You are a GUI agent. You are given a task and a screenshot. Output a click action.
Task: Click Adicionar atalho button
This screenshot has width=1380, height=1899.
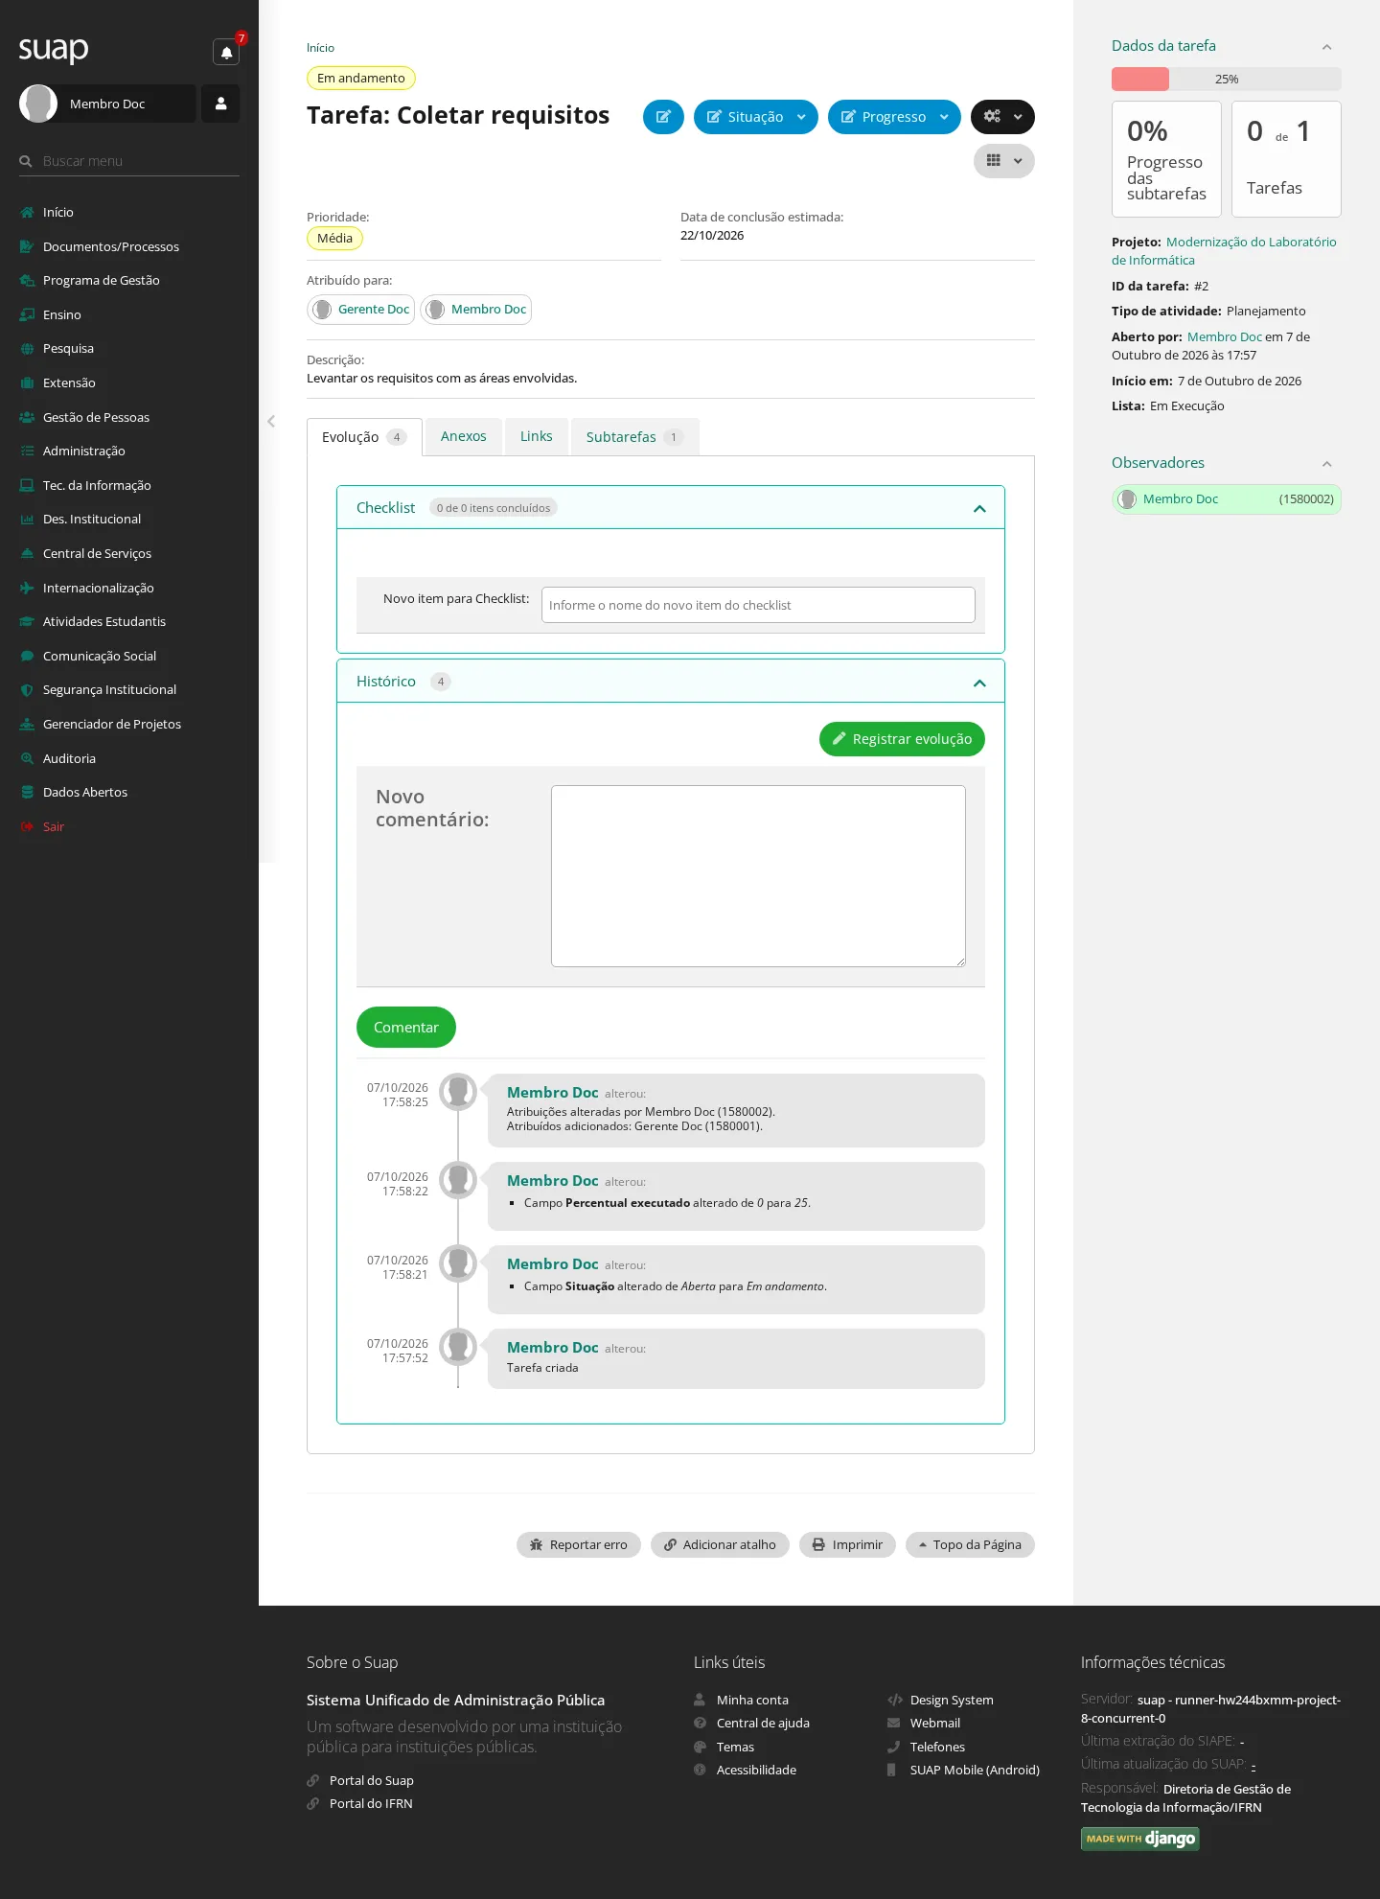click(x=720, y=1545)
